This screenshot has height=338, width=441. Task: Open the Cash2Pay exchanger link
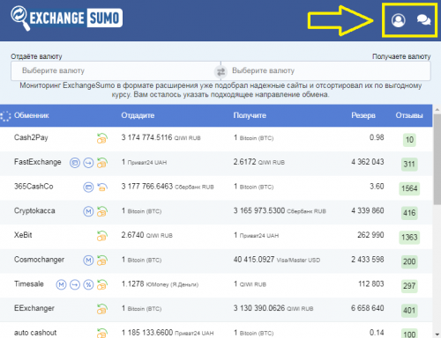click(31, 137)
